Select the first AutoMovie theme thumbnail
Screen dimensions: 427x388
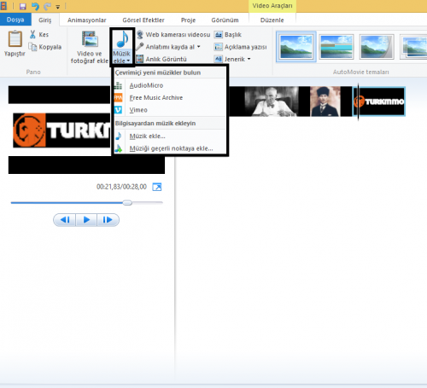(x=296, y=47)
